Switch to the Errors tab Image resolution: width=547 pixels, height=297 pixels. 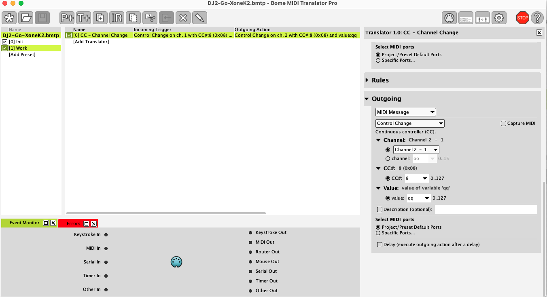click(74, 223)
